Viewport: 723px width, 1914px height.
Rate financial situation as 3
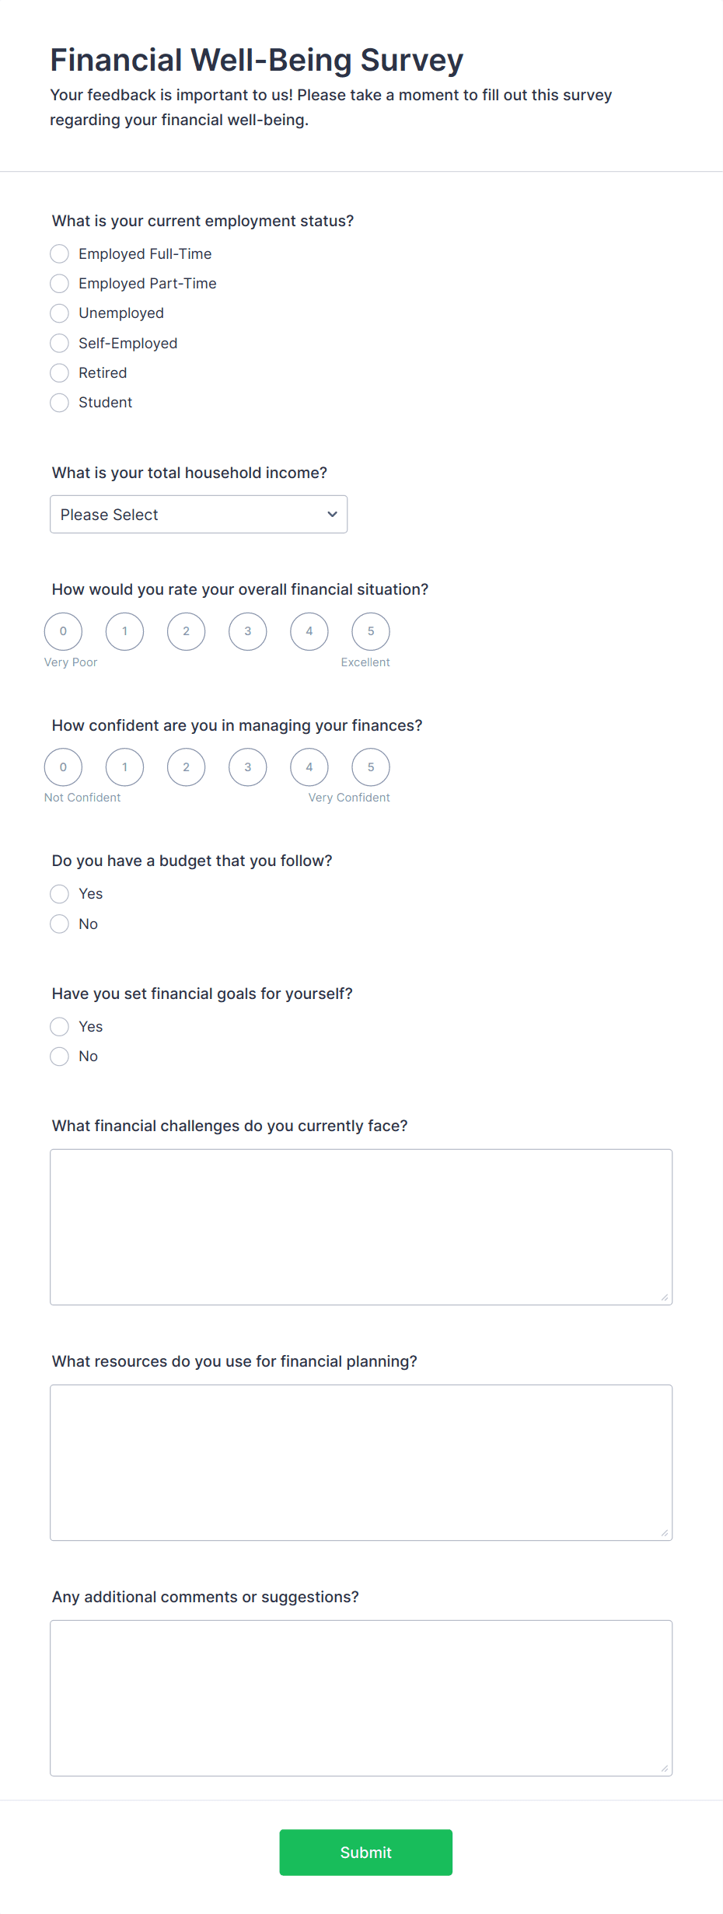(x=248, y=631)
